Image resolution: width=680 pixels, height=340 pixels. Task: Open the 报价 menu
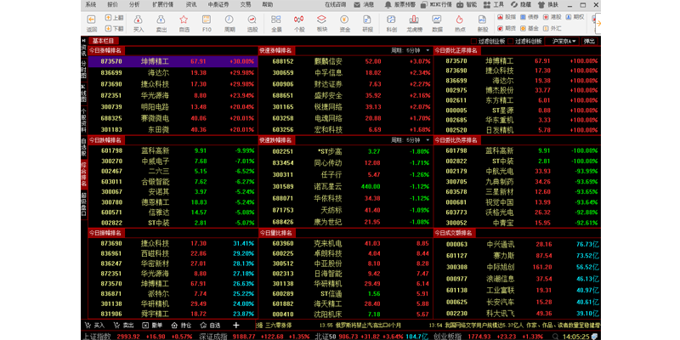point(112,5)
